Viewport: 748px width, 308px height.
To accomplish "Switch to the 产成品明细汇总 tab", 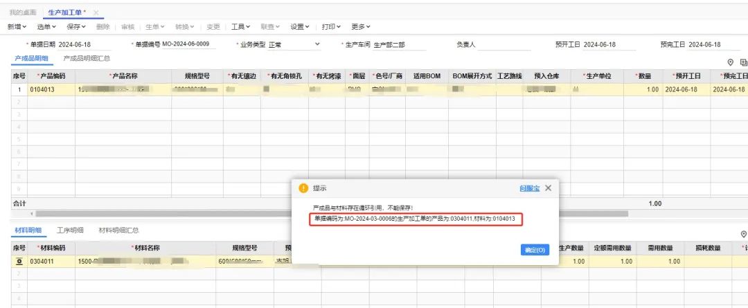I will tap(87, 58).
